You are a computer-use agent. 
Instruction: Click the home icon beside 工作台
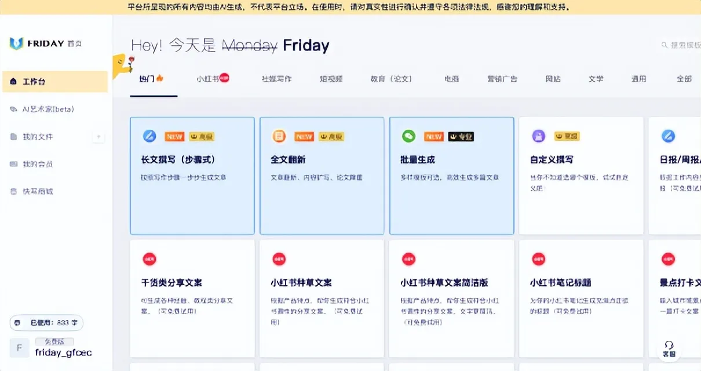[13, 82]
